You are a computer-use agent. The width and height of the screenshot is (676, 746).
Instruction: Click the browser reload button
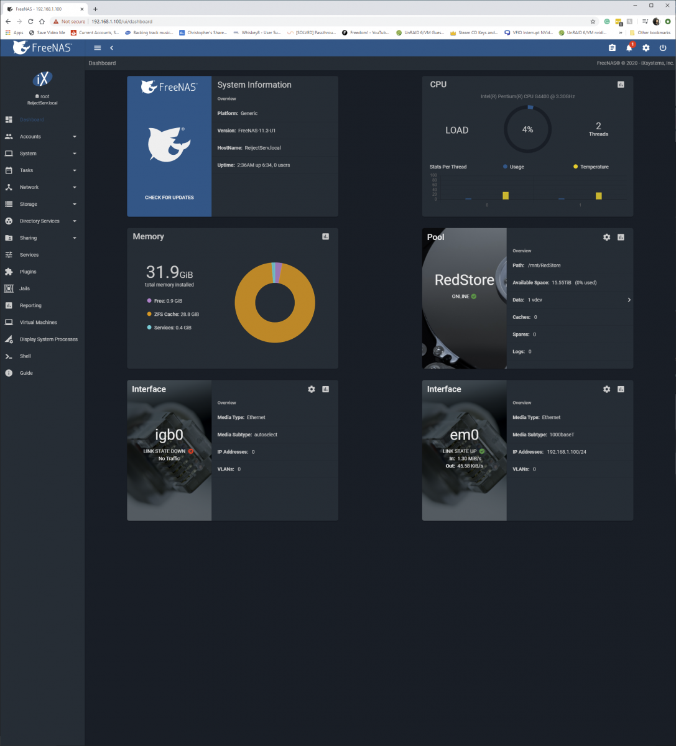tap(30, 21)
